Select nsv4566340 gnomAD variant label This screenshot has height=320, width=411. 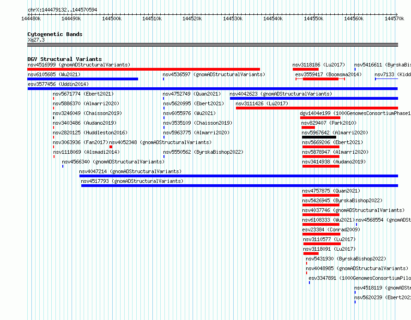click(113, 162)
